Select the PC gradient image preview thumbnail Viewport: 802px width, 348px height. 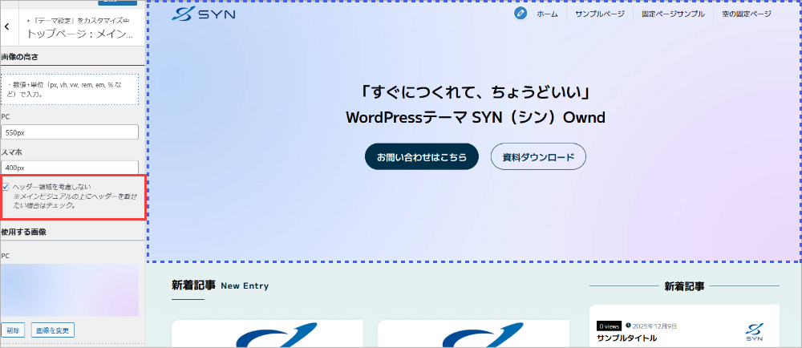click(70, 290)
